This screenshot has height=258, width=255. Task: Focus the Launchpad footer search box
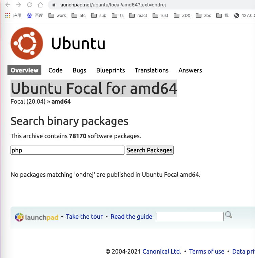pyautogui.click(x=190, y=217)
